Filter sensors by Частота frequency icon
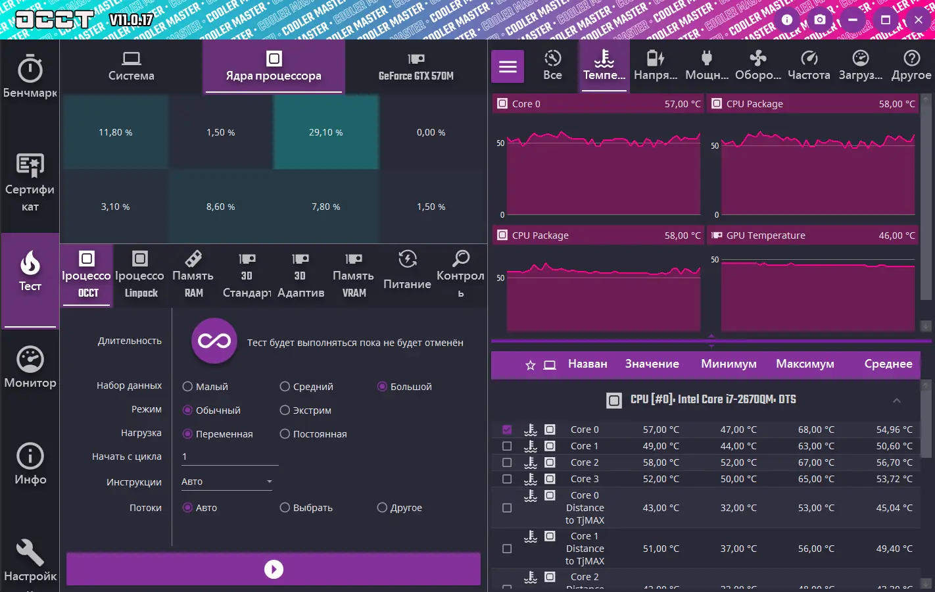The height and width of the screenshot is (592, 935). point(809,65)
